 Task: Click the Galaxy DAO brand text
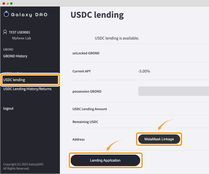tap(29, 15)
